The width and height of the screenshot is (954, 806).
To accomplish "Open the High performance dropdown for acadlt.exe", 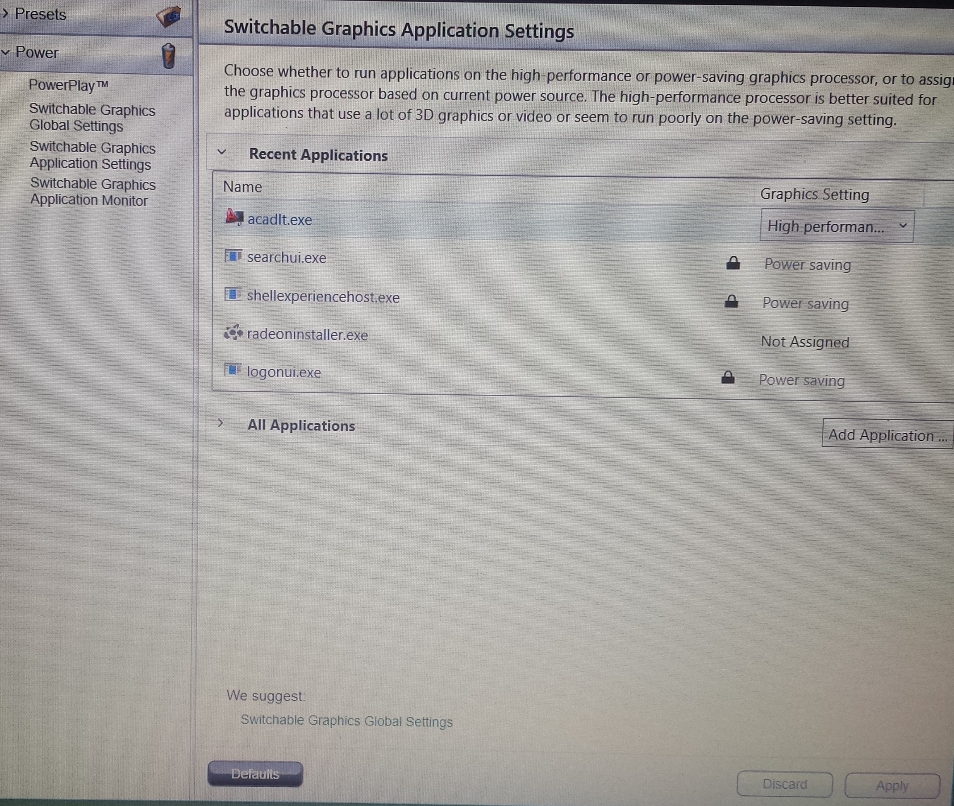I will (x=837, y=226).
